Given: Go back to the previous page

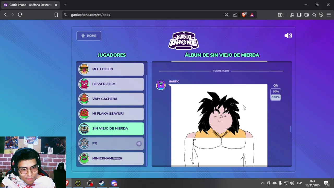Looking at the screenshot, I should pyautogui.click(x=5, y=15).
